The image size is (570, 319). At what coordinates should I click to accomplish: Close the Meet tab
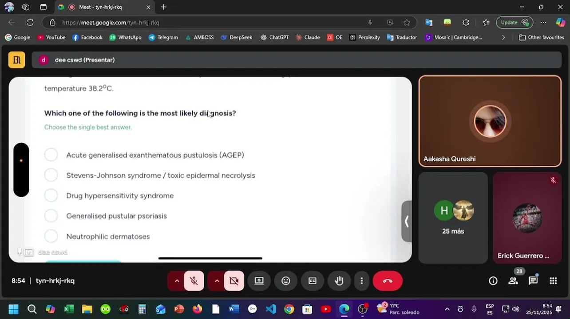tap(148, 7)
